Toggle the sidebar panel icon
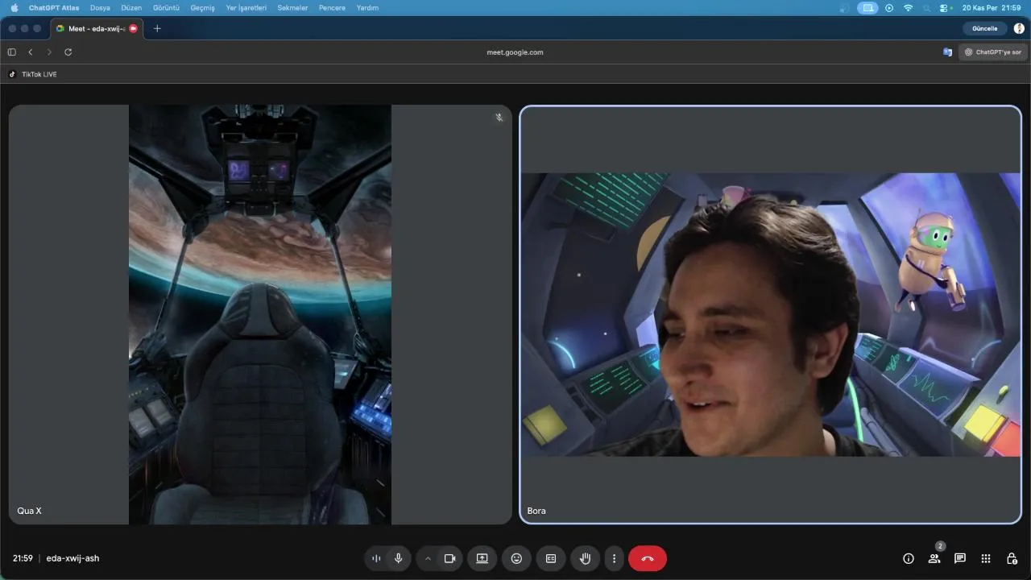 (11, 52)
